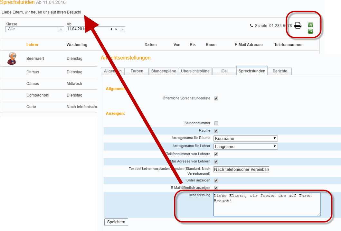This screenshot has width=341, height=231.
Task: Open Beernaert's teacher avatar picture
Action: [12, 59]
